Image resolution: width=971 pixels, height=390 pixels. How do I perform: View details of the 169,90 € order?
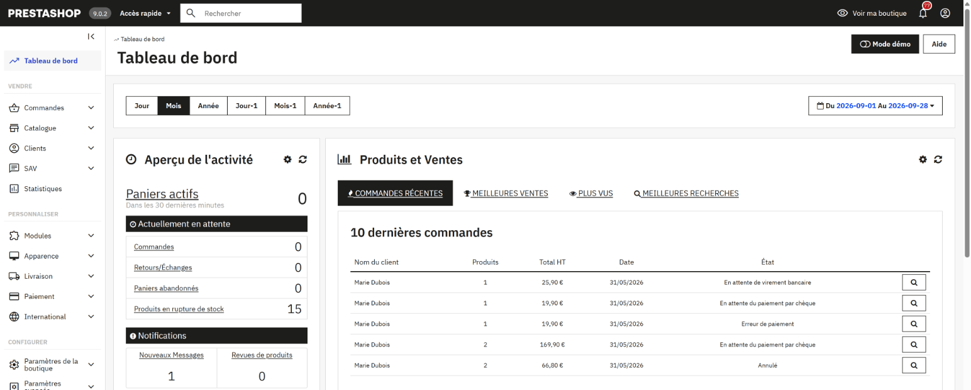click(x=914, y=345)
